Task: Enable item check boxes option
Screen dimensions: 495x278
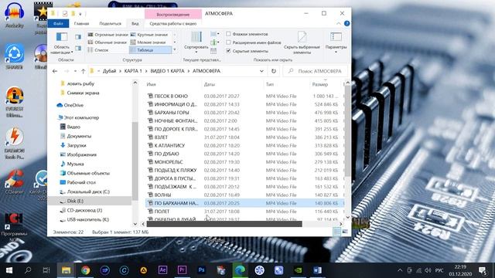Action: (x=247, y=34)
